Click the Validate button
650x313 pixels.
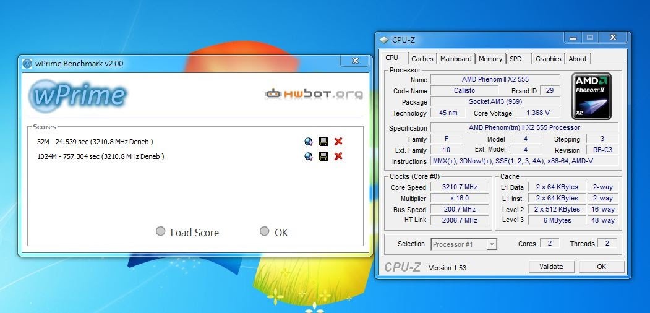tap(551, 267)
